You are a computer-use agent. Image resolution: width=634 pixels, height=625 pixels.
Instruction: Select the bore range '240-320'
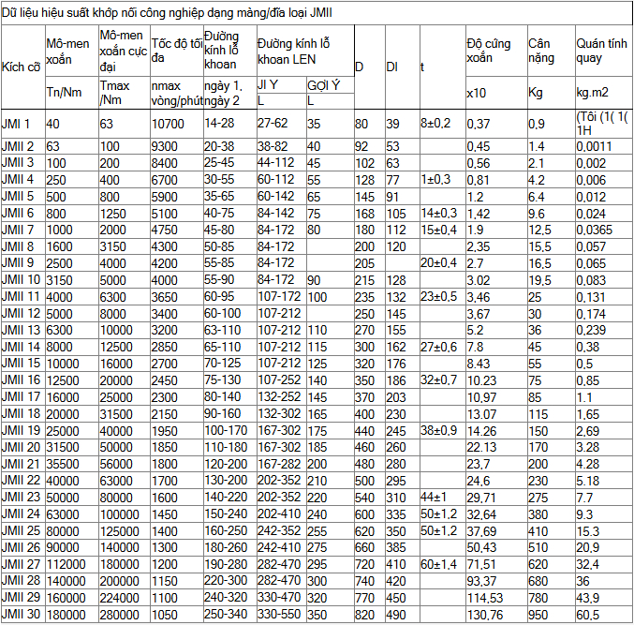coord(226,597)
